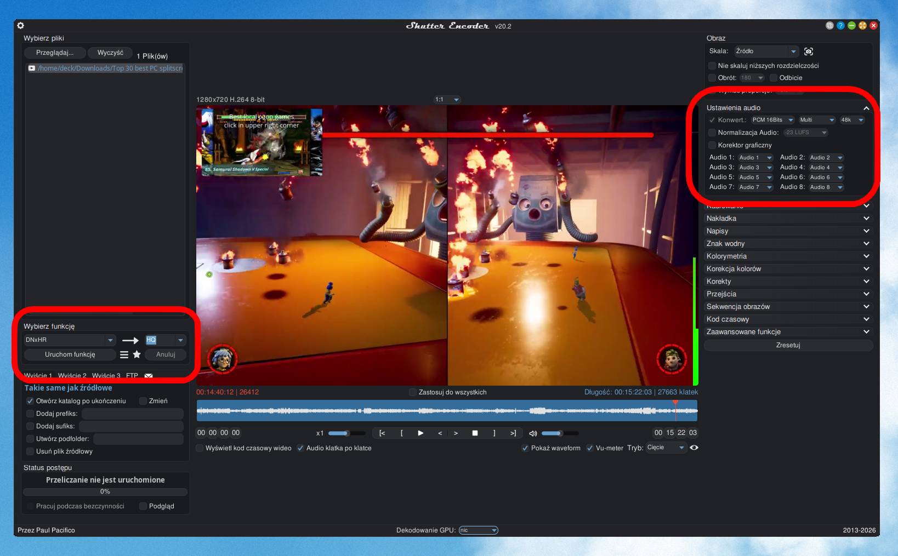Take a screenshot with the camera icon by Skala
898x556 pixels.
[809, 51]
